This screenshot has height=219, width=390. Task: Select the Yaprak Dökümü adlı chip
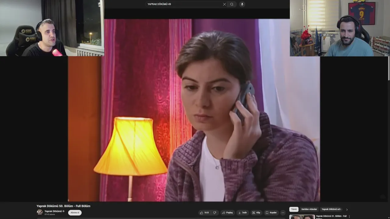tap(331, 209)
